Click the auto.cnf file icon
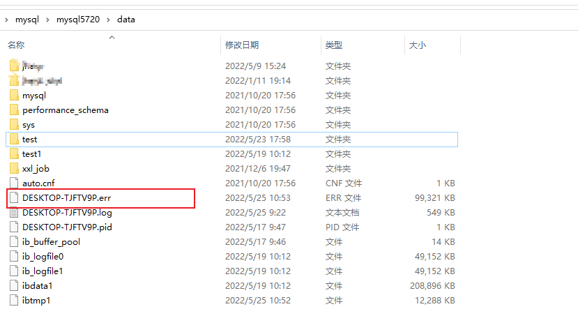578x316 pixels. 15,183
